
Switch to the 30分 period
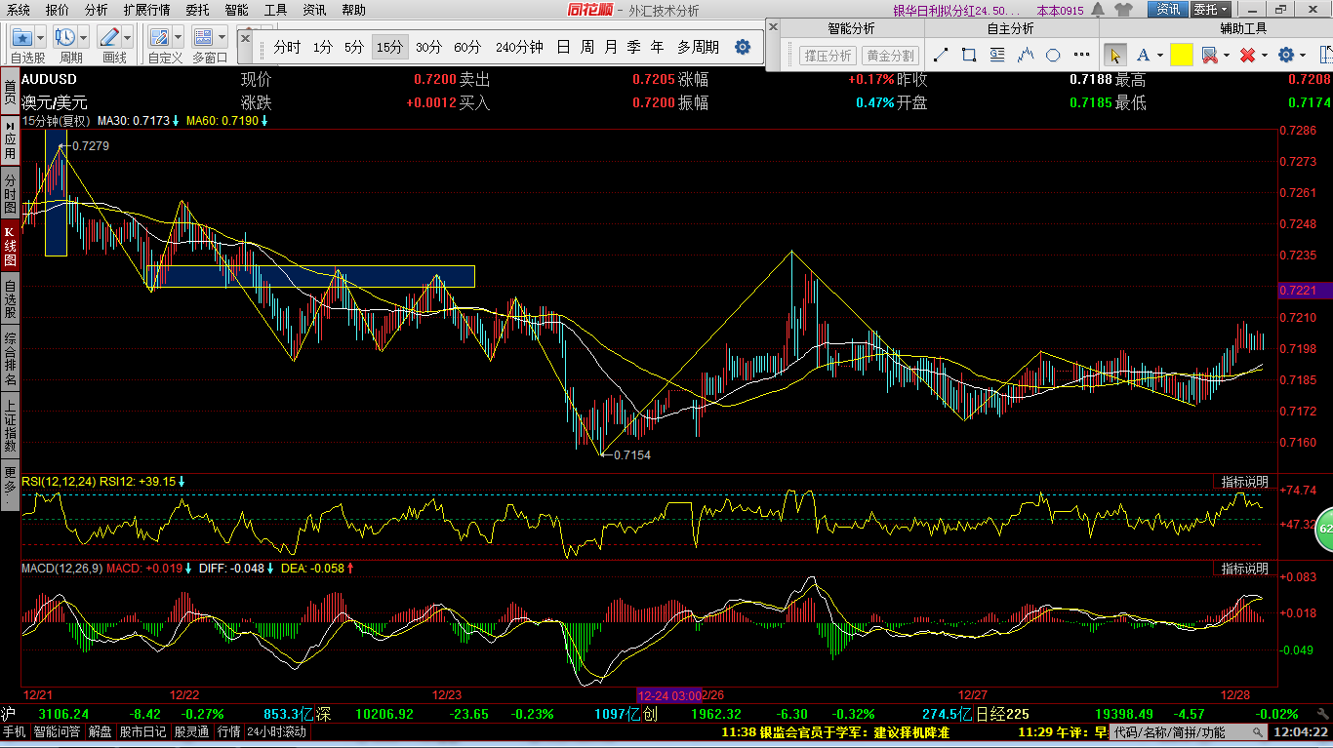(x=428, y=47)
